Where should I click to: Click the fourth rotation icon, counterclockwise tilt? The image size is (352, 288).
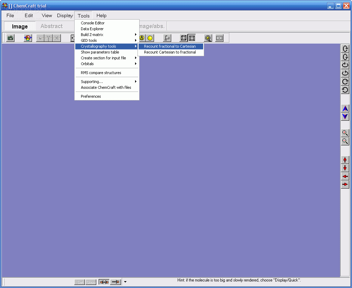pos(345,73)
